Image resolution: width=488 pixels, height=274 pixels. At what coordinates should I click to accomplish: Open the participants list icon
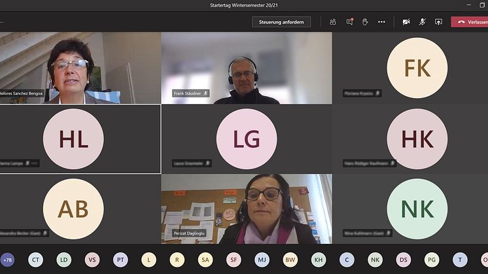[x=333, y=22]
